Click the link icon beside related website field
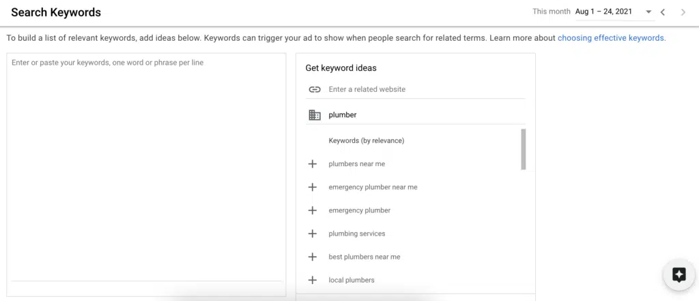Viewport: 699px width, 301px height. (315, 89)
